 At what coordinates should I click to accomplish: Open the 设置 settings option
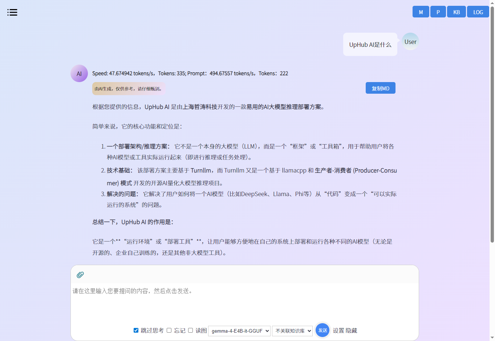pos(338,331)
